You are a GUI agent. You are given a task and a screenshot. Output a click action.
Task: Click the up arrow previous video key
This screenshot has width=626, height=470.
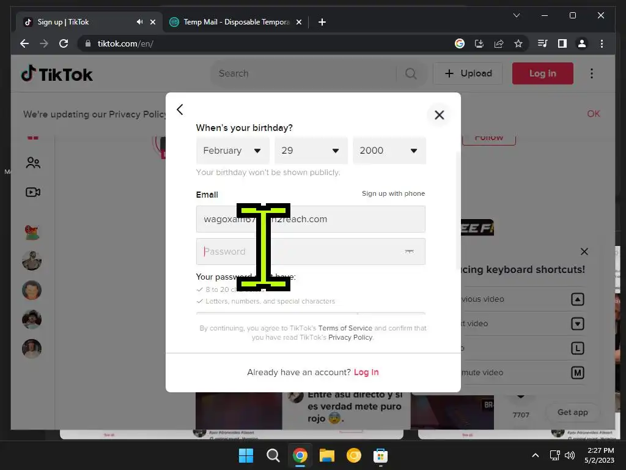pos(578,299)
